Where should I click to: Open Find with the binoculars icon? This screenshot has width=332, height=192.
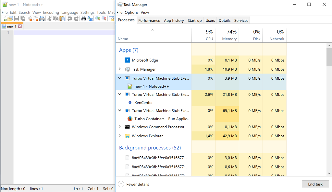tap(84, 18)
